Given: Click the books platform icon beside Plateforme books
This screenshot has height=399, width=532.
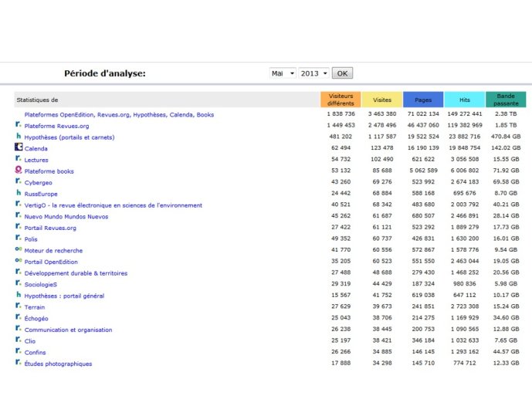Looking at the screenshot, I should (19, 170).
